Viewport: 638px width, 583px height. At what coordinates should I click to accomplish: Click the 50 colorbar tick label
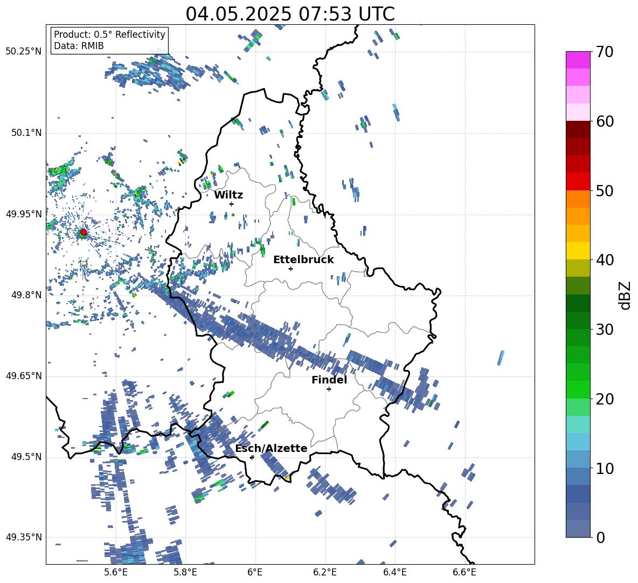(x=605, y=190)
